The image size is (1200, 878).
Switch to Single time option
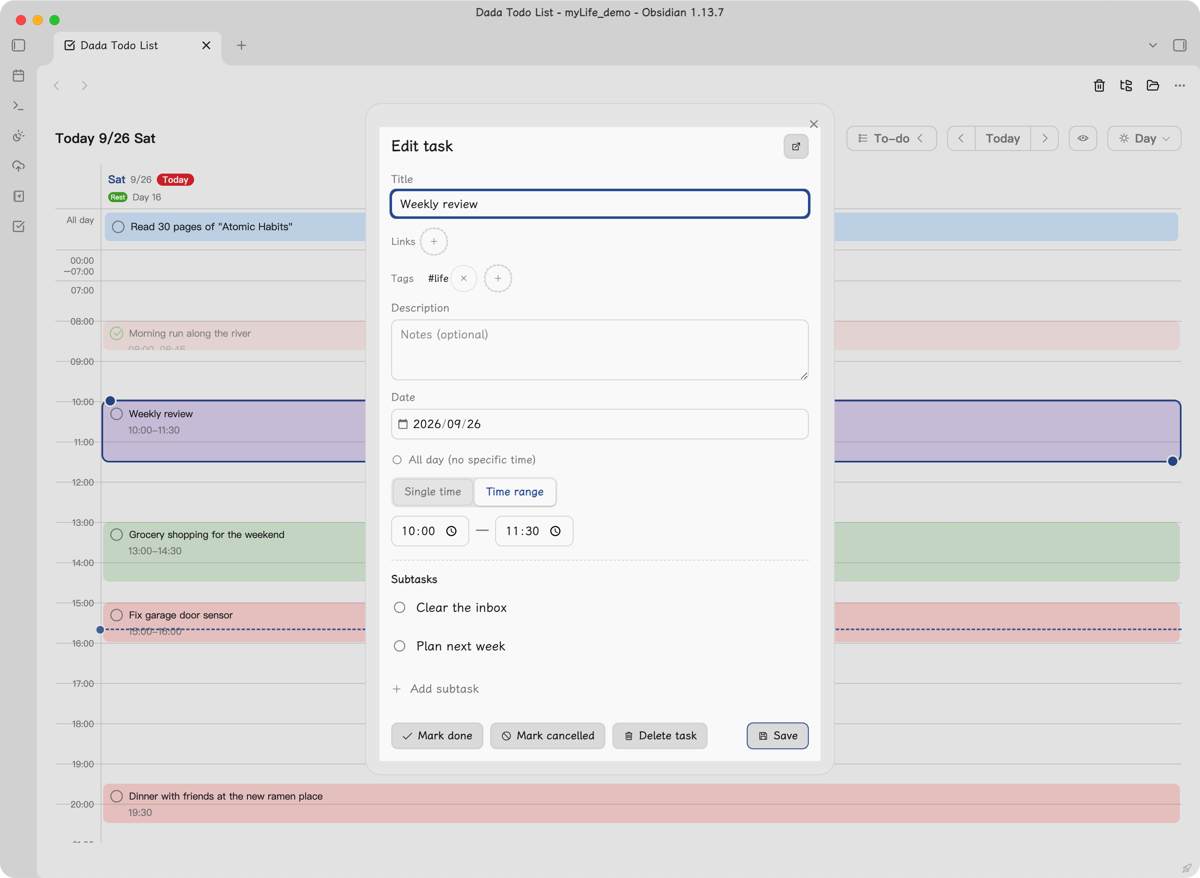coord(433,491)
